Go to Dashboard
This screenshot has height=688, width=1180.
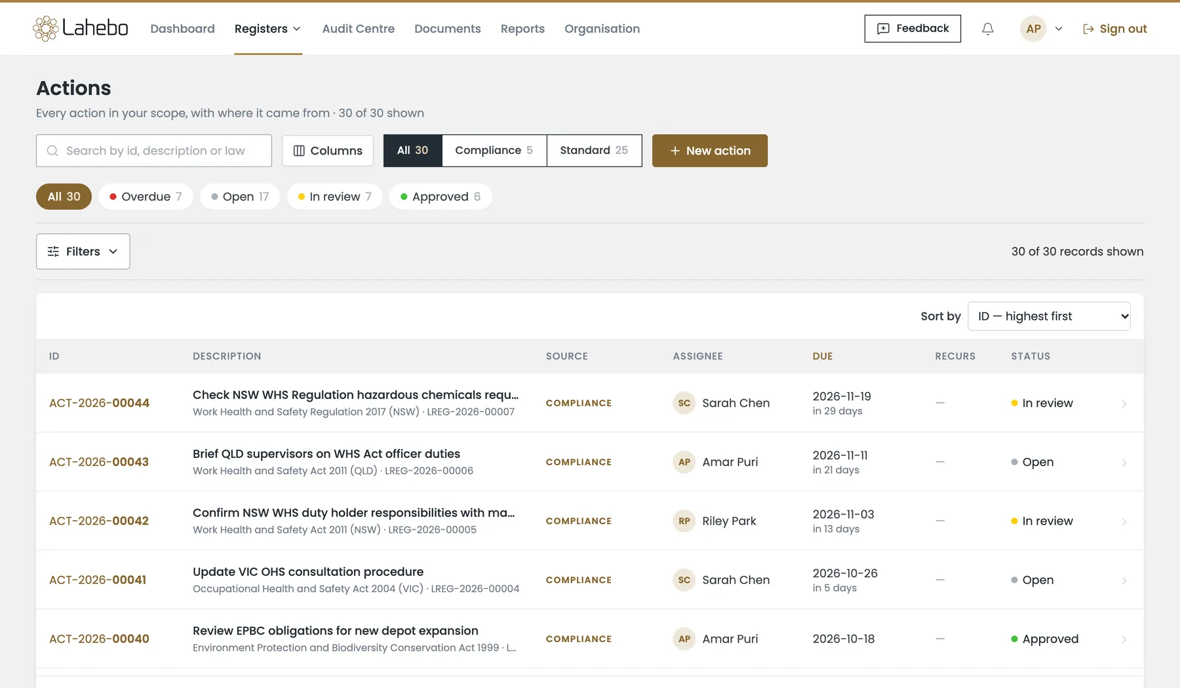[x=182, y=29]
